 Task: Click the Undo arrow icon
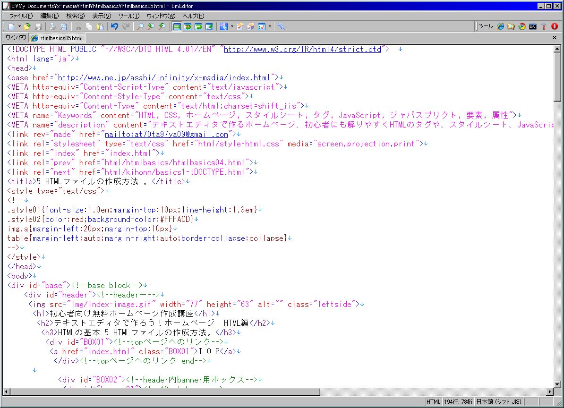click(x=115, y=26)
